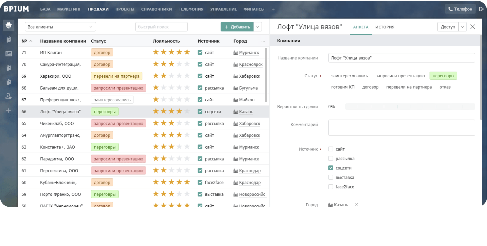
Task: Toggle выставка checkbox in Порто Франко row
Action: (200, 194)
